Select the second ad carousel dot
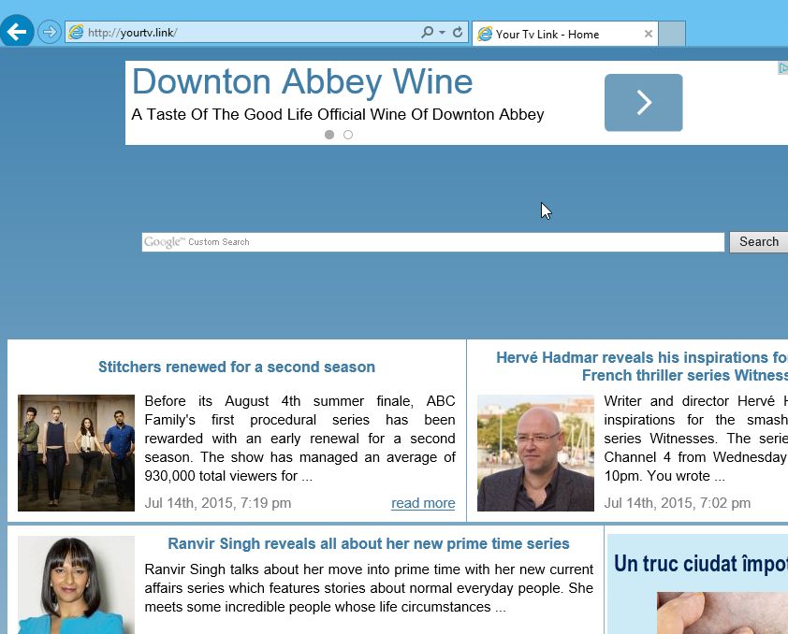 (348, 135)
